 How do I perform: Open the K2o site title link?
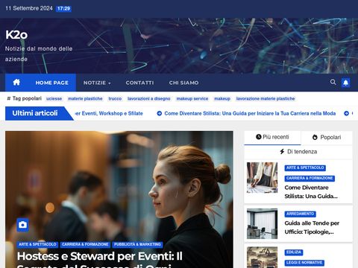[x=16, y=35]
